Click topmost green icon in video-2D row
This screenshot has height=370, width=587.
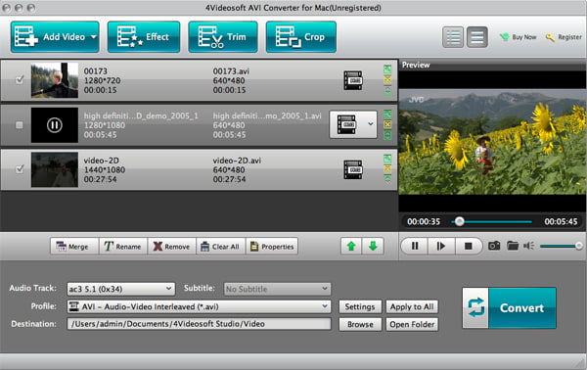point(387,159)
